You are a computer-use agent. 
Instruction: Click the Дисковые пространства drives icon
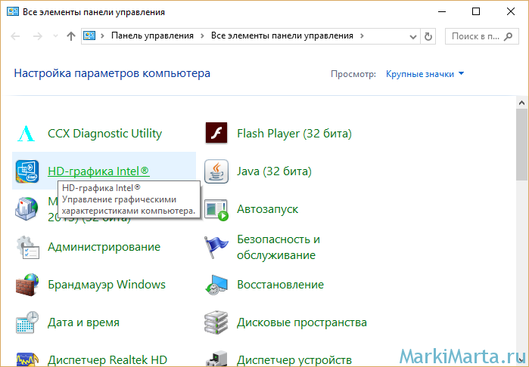(216, 322)
